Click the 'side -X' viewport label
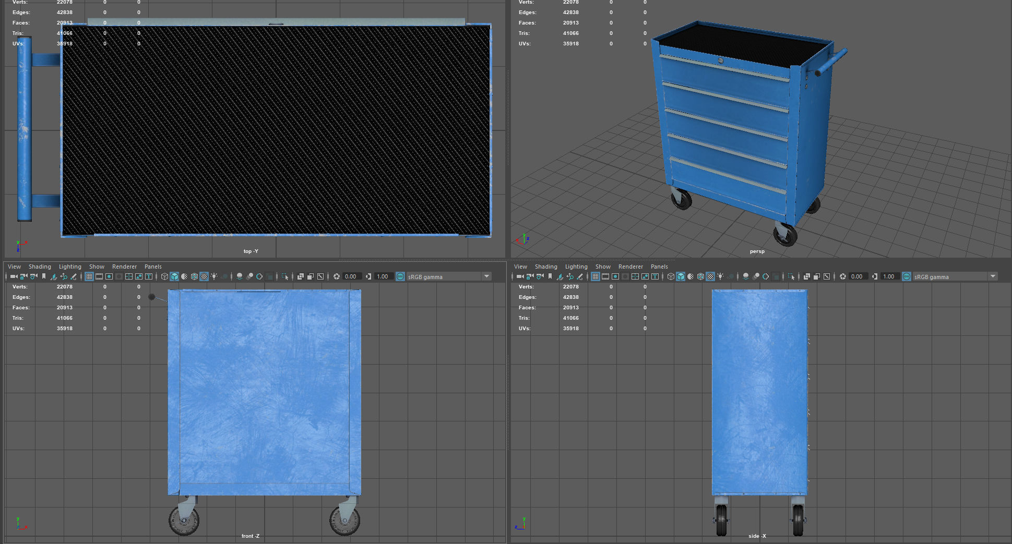Viewport: 1012px width, 544px height. click(757, 536)
